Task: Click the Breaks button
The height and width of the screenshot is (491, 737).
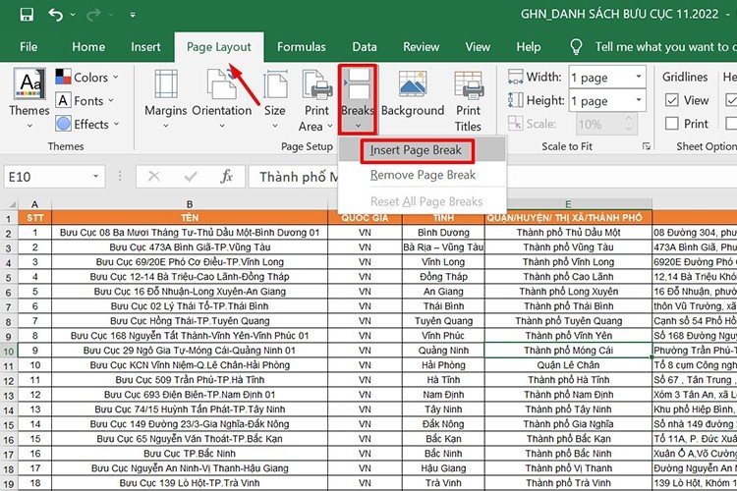Action: click(358, 99)
